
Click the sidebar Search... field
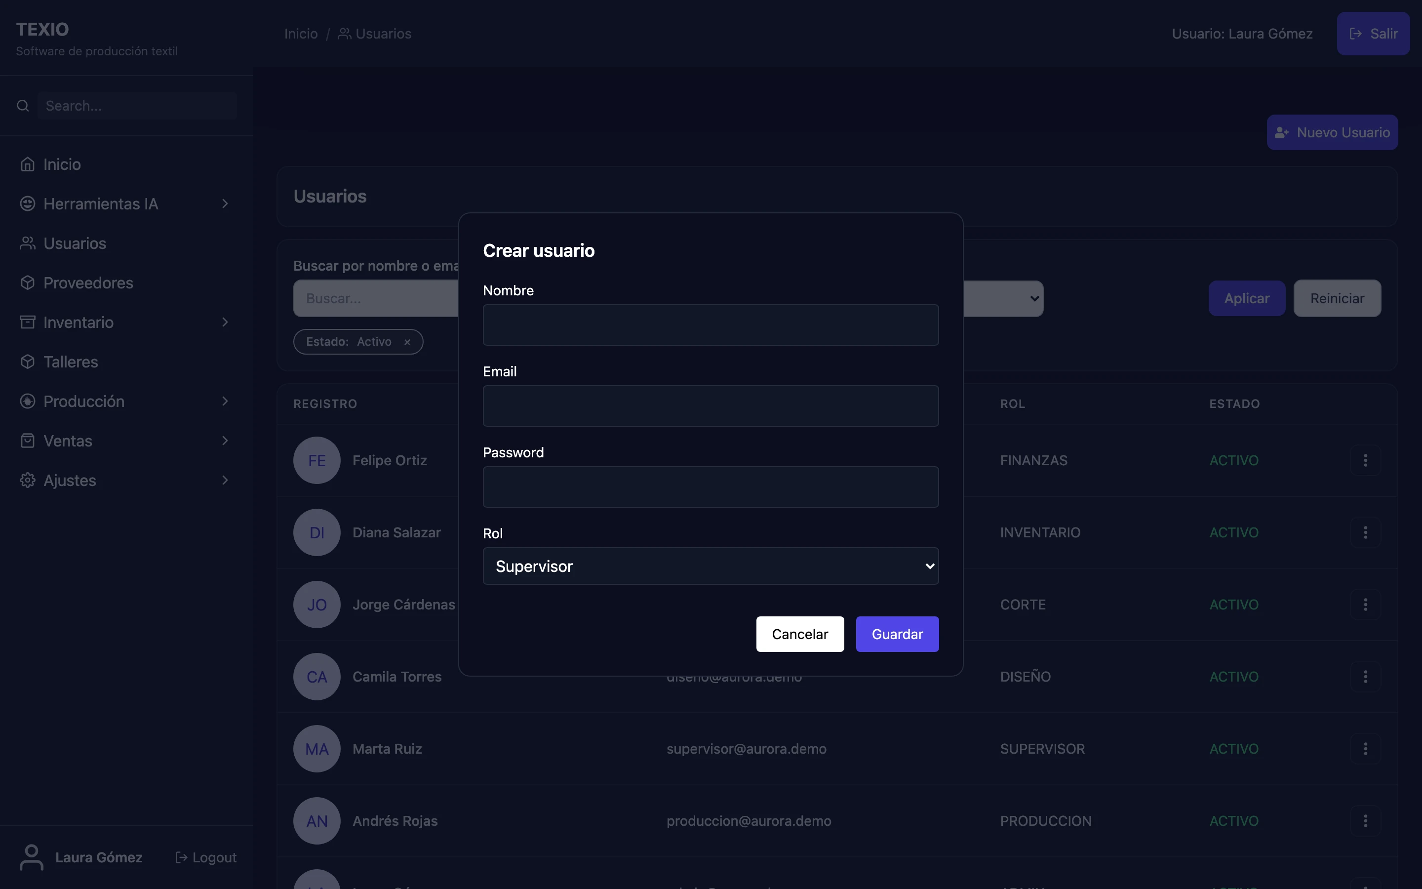coord(137,106)
